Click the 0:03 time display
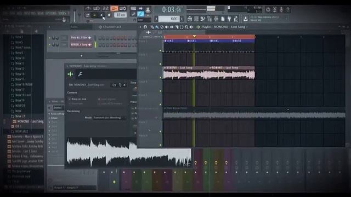The image size is (351, 197). [171, 10]
